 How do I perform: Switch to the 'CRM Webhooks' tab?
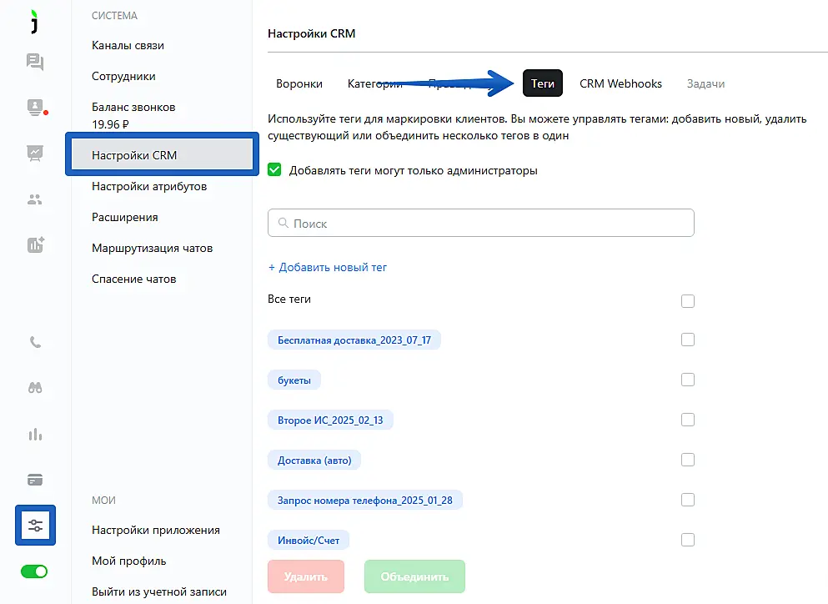620,83
